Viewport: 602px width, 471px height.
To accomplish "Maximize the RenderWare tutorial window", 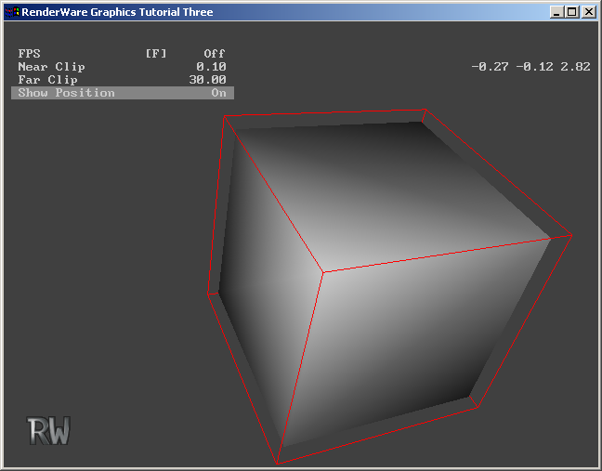I will pos(570,12).
